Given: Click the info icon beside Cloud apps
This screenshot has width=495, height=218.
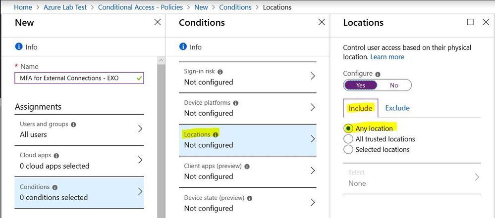Looking at the screenshot, I should pos(56,156).
